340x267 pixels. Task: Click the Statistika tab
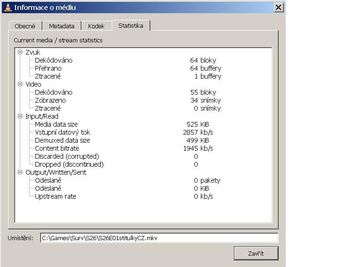[x=131, y=26]
